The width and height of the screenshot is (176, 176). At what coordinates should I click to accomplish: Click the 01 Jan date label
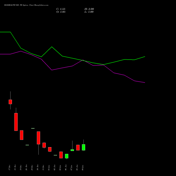49,168
